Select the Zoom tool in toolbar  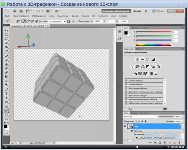[6, 119]
